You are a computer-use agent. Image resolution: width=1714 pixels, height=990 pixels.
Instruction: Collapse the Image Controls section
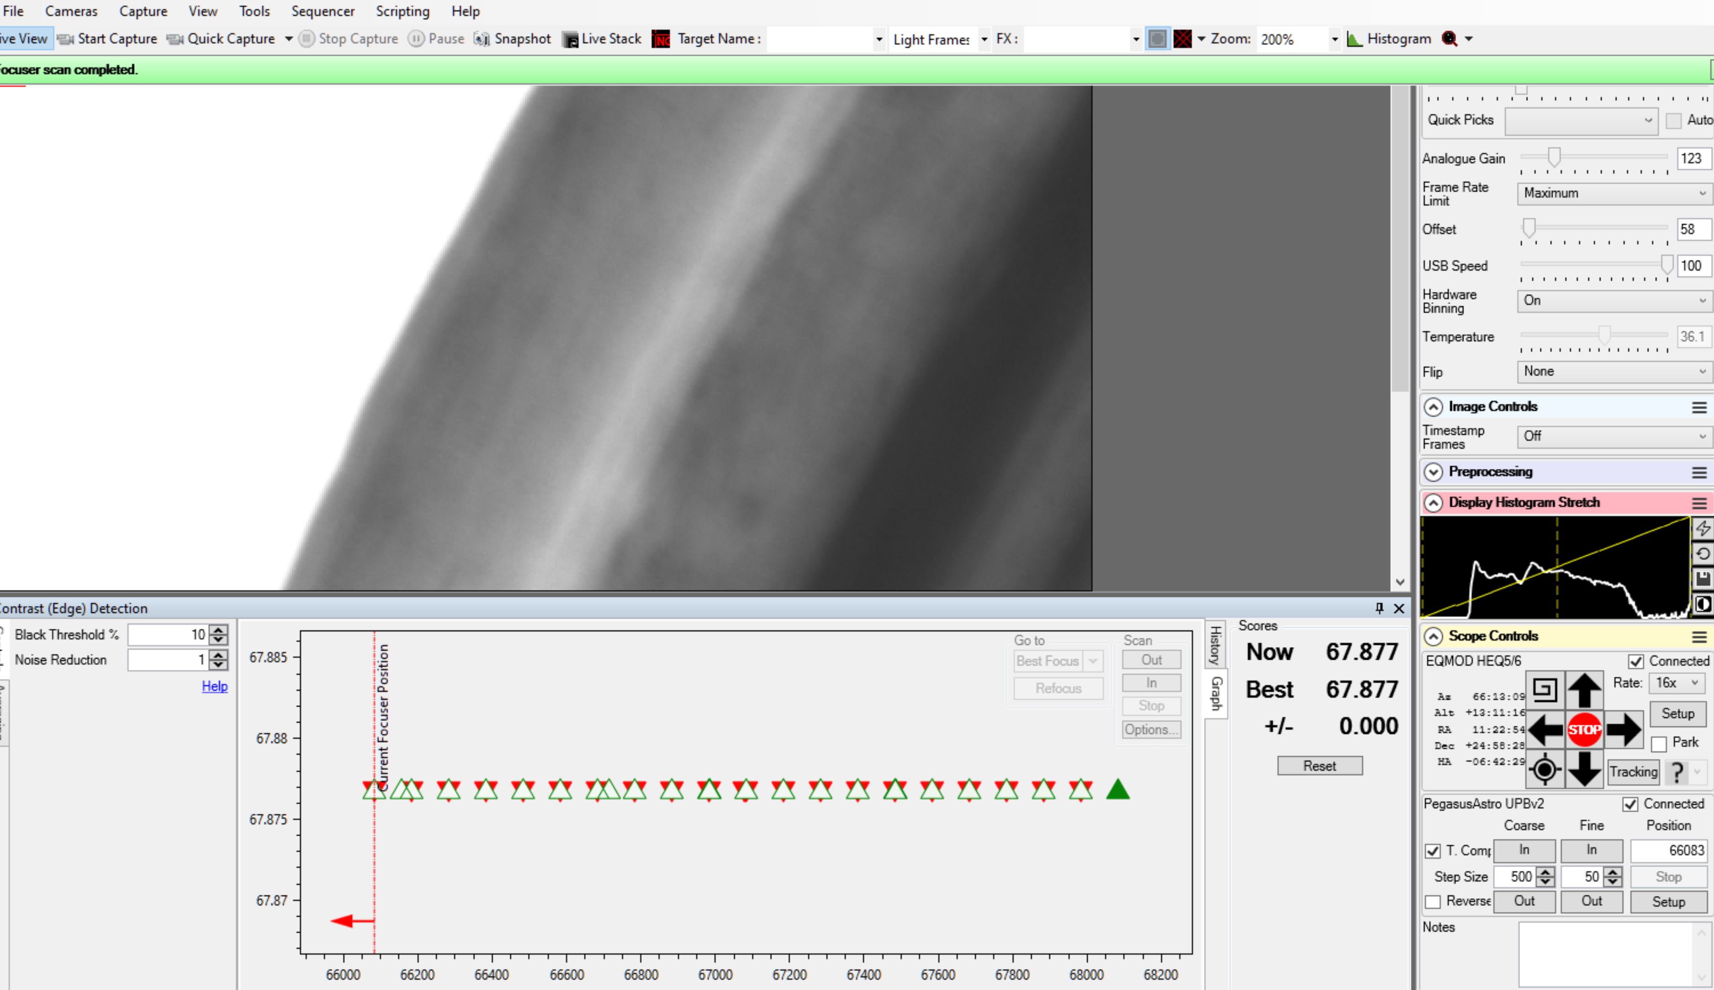[1433, 406]
